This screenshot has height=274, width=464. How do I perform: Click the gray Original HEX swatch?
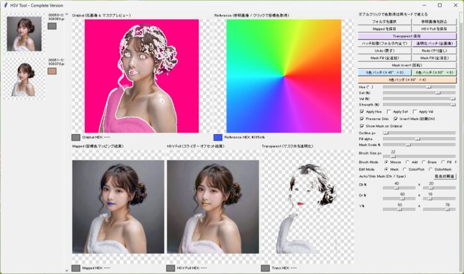pyautogui.click(x=76, y=137)
